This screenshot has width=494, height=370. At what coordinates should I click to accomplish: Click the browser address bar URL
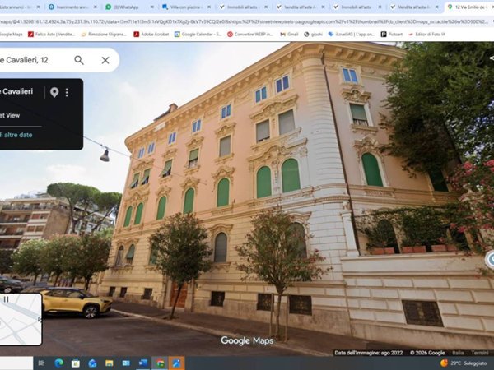point(245,21)
